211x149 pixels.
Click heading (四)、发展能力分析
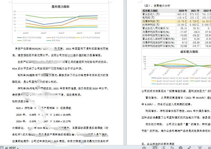(x=157, y=6)
